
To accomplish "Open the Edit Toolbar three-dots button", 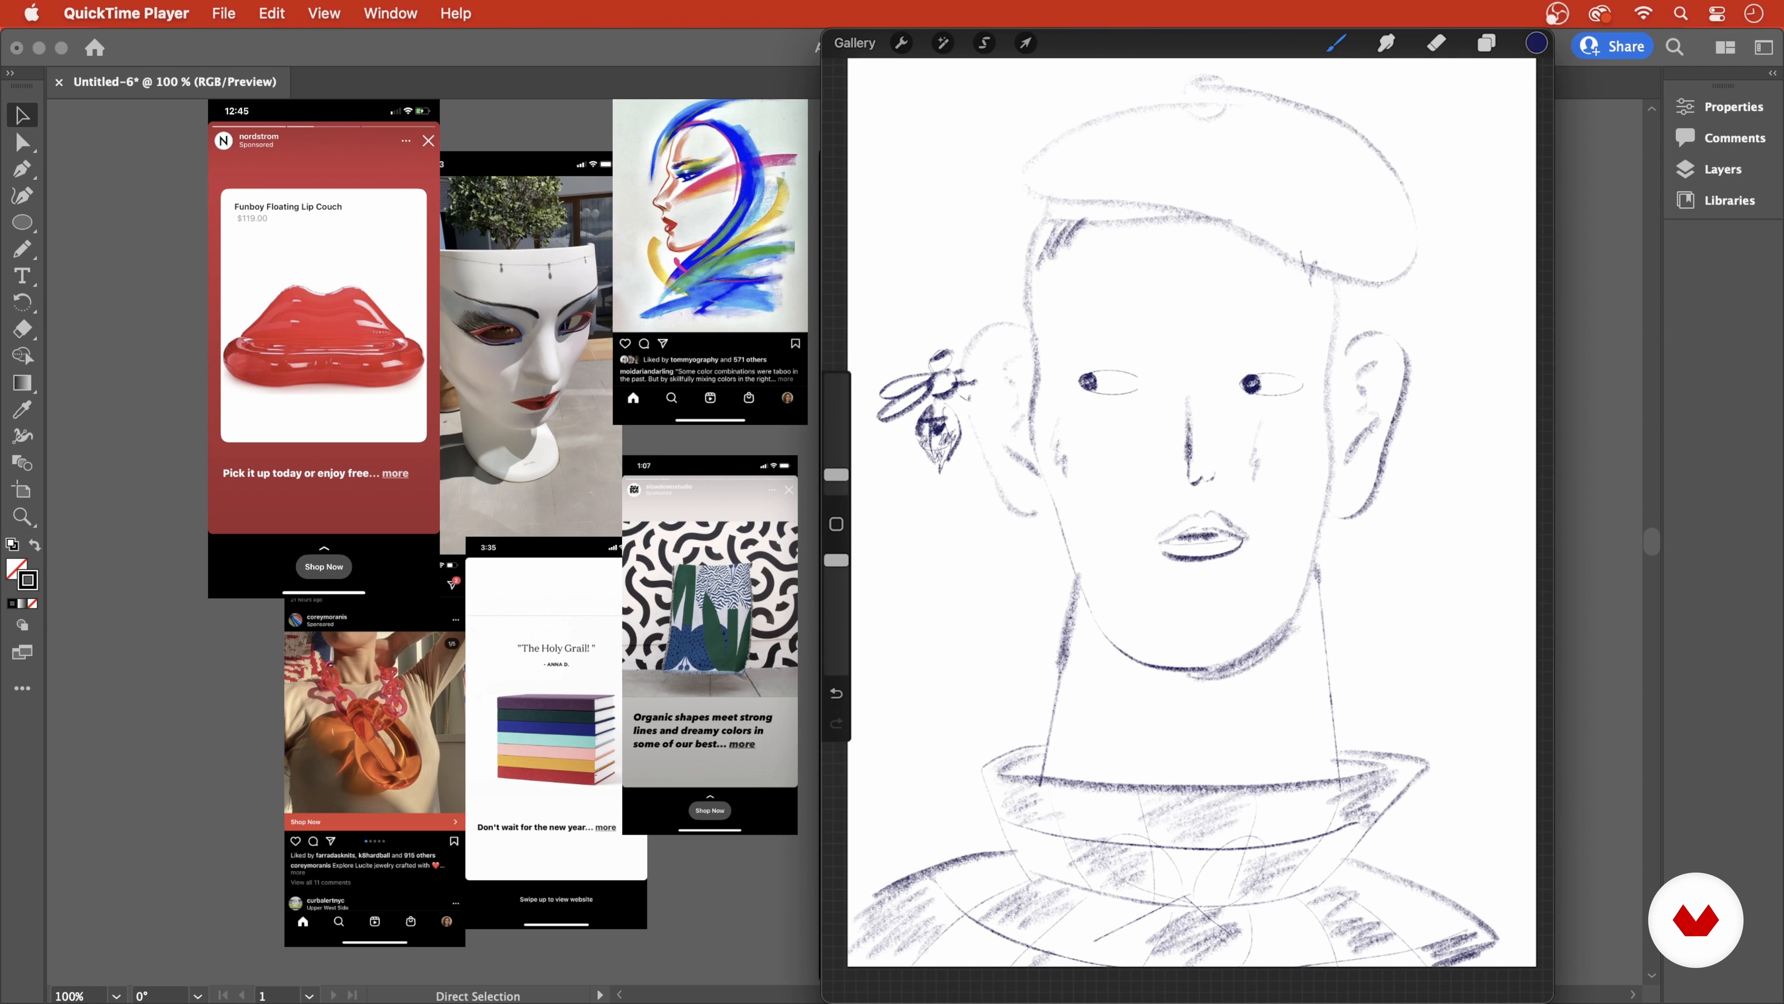I will point(22,688).
